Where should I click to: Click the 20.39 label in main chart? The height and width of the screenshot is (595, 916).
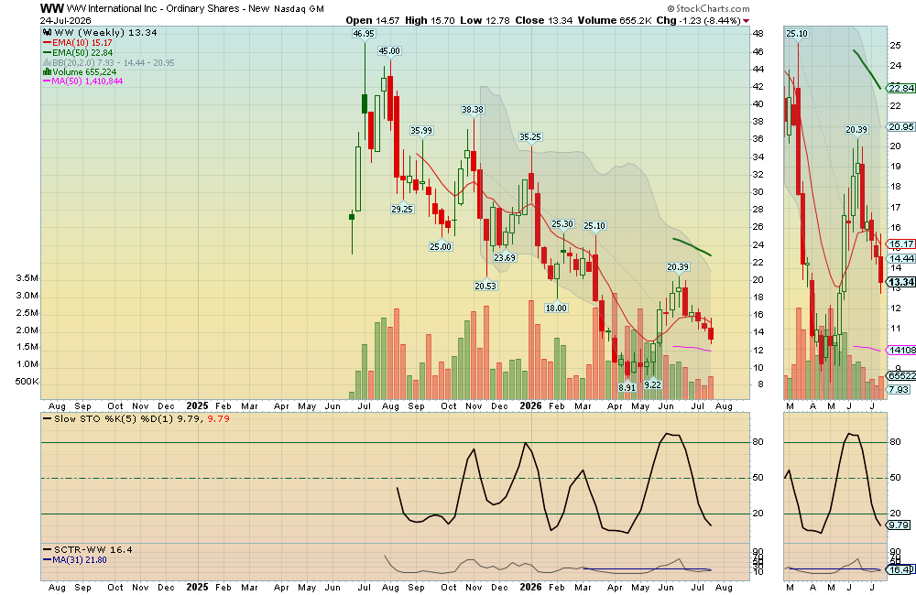pyautogui.click(x=678, y=267)
